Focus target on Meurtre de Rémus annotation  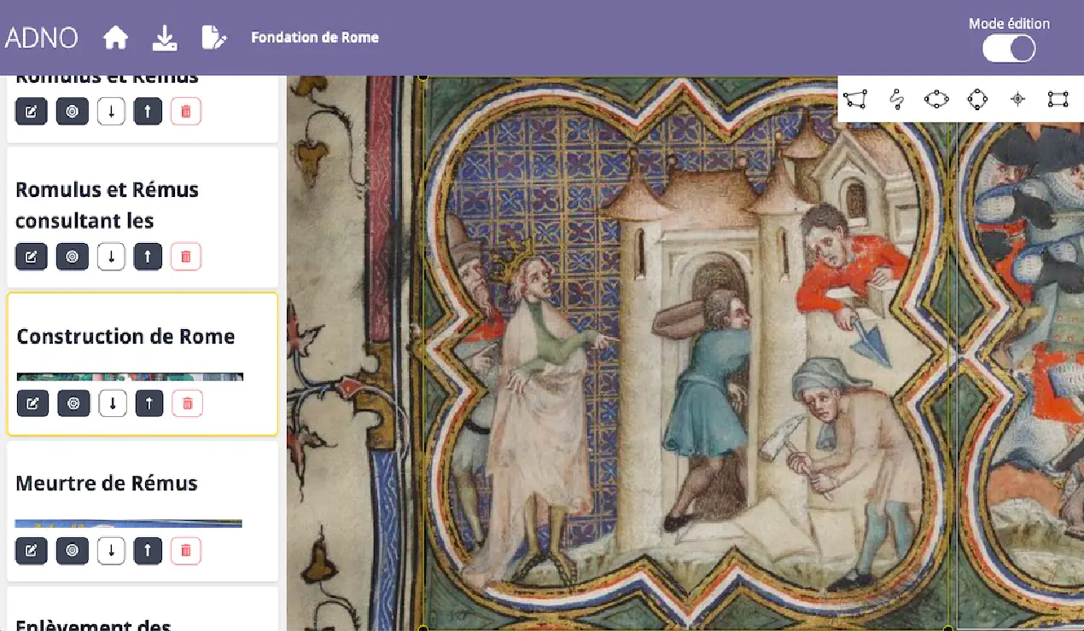pyautogui.click(x=72, y=551)
